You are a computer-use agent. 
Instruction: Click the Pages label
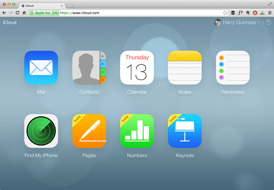click(x=89, y=156)
